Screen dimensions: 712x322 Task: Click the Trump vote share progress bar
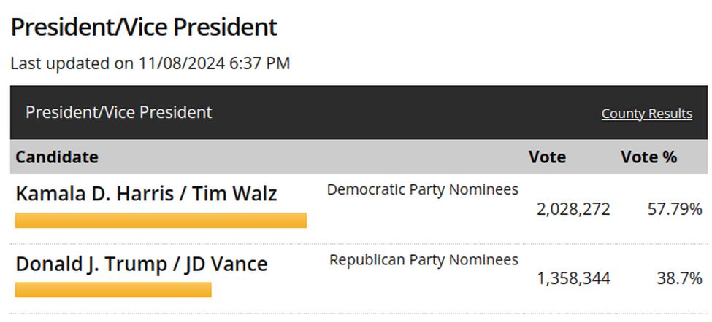point(113,290)
